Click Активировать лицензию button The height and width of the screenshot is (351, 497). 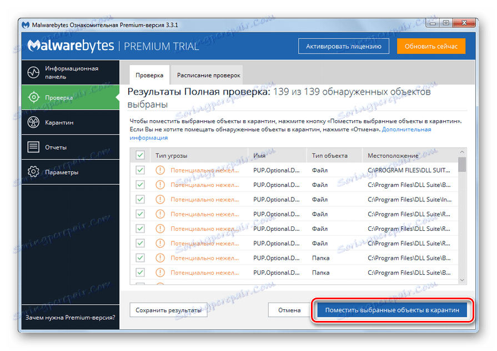tap(344, 46)
